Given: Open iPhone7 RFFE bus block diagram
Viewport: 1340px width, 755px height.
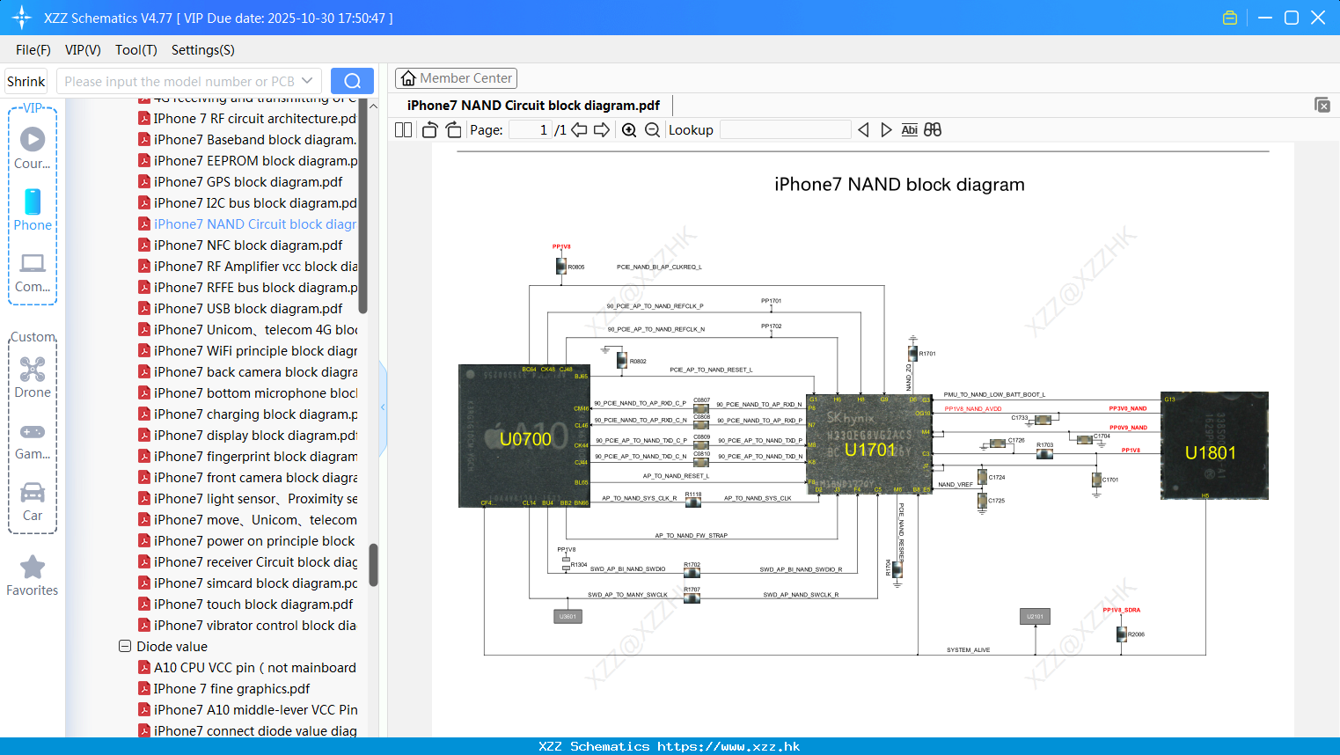Looking at the screenshot, I should click(247, 288).
